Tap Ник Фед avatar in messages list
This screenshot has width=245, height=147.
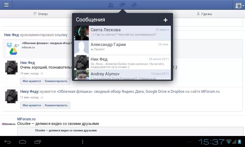(81, 62)
